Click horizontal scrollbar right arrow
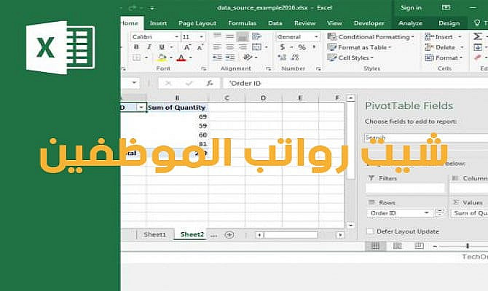488x291 pixels. (x=340, y=235)
